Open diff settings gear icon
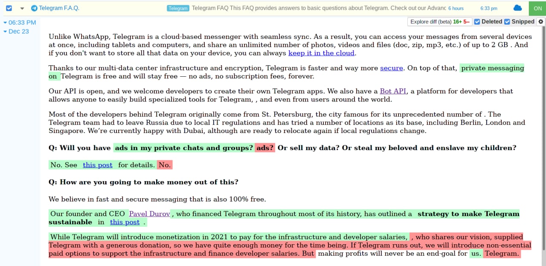Image resolution: width=546 pixels, height=266 pixels. [x=541, y=22]
